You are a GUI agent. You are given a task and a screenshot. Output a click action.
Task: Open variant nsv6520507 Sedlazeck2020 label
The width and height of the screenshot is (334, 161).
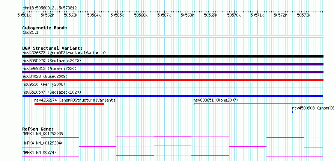click(x=52, y=92)
